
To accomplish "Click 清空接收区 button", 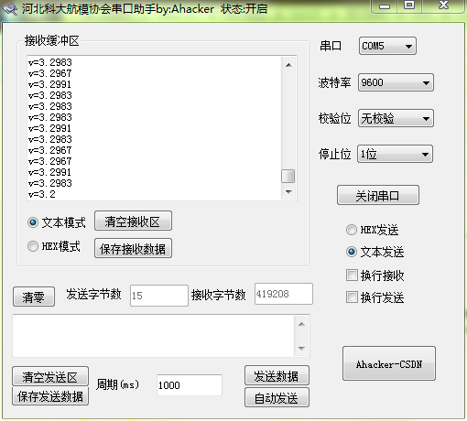I will (133, 221).
